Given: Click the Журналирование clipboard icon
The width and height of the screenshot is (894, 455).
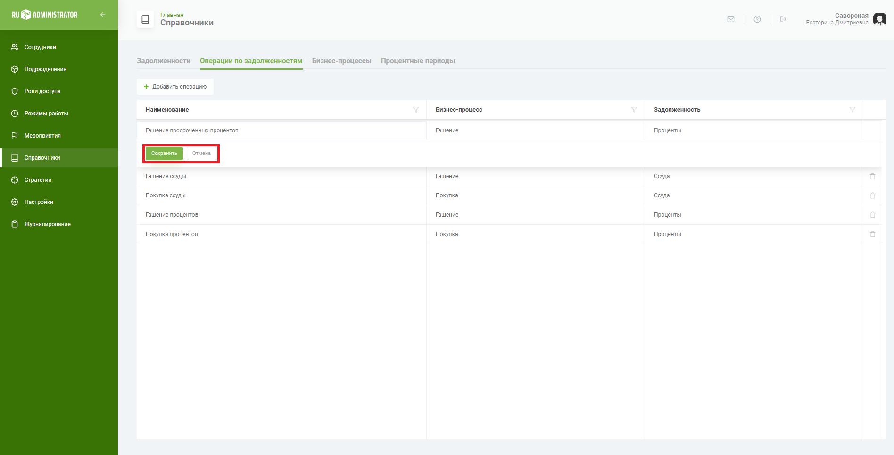Looking at the screenshot, I should coord(15,224).
